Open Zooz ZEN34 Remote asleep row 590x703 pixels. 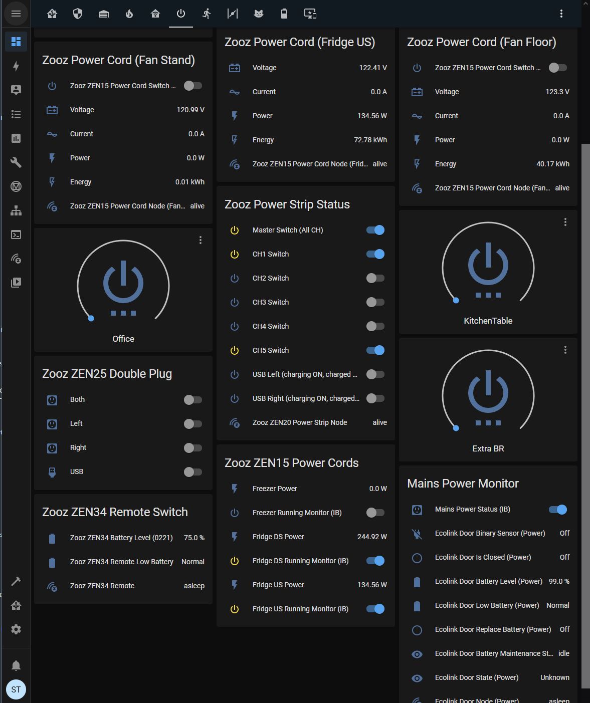(123, 586)
